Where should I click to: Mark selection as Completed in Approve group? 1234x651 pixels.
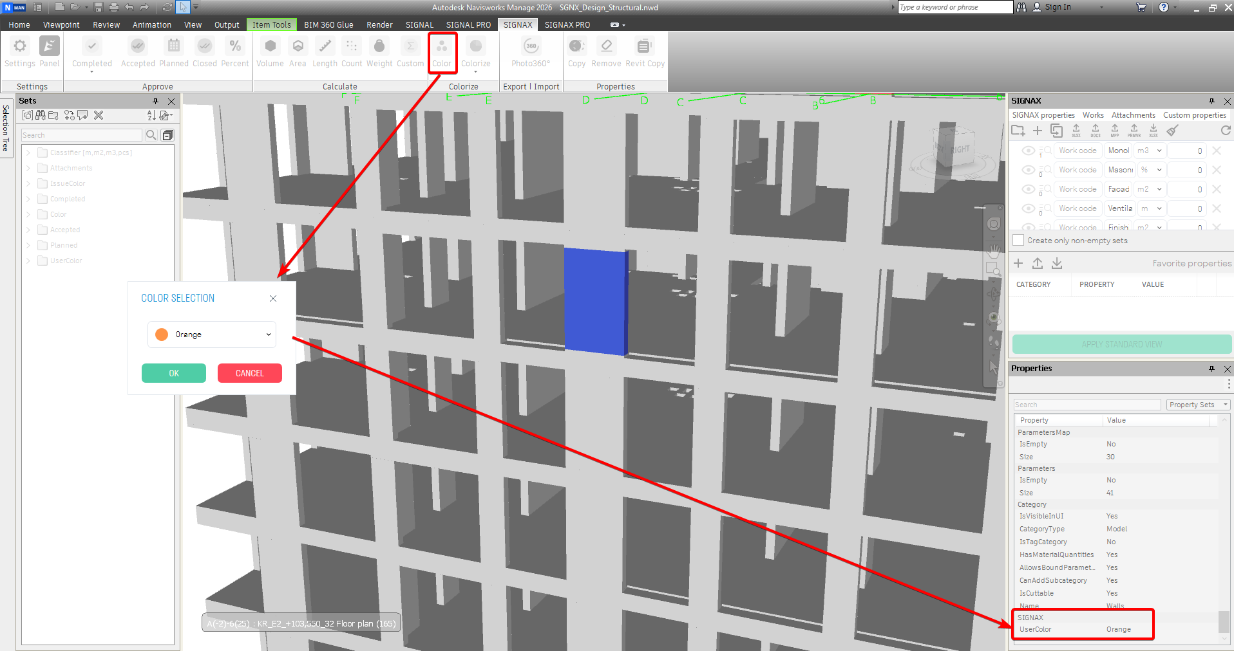pos(91,46)
